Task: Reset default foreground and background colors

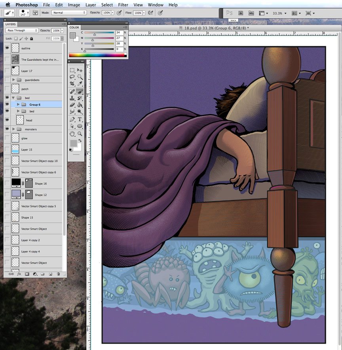Action: point(71,150)
